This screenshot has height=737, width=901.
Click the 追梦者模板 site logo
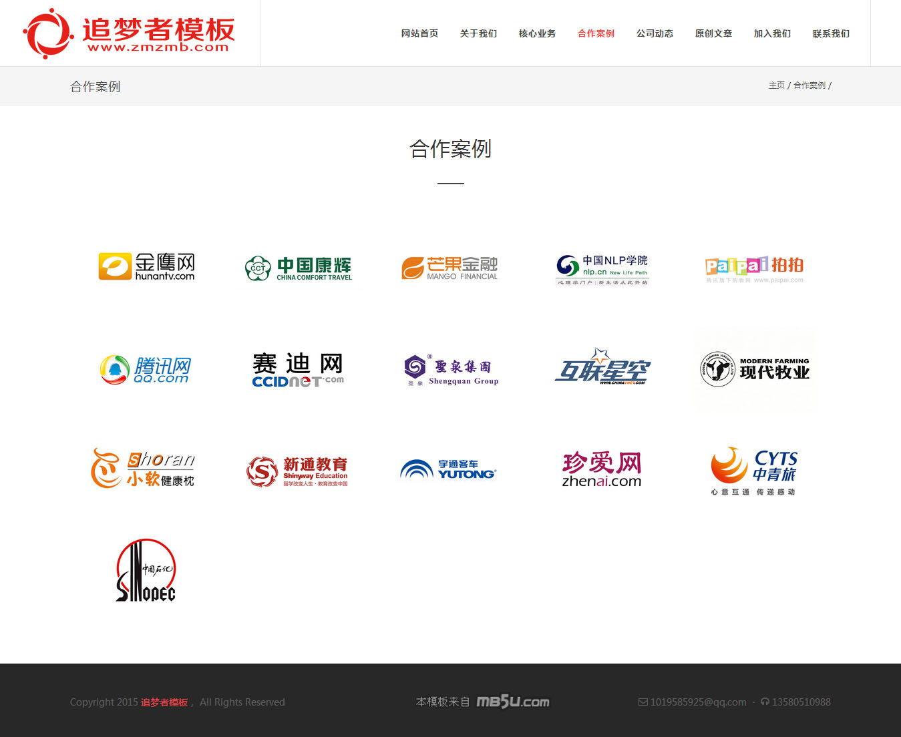click(x=129, y=33)
